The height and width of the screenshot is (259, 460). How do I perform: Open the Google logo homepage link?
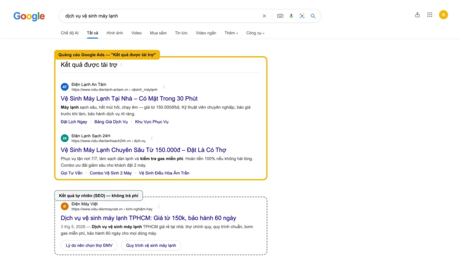[x=29, y=16]
